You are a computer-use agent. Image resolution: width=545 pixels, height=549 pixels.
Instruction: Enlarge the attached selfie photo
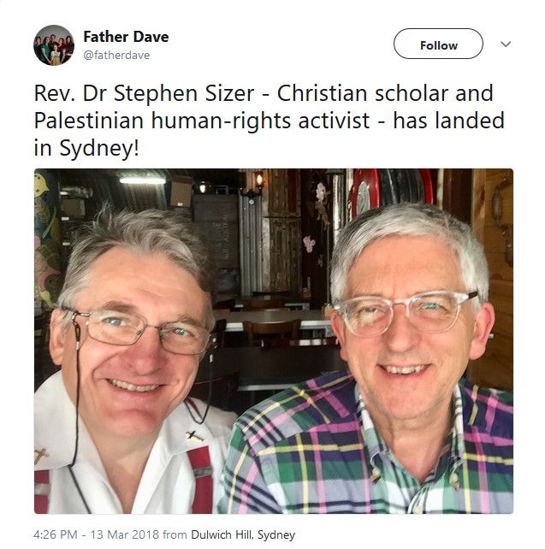(x=274, y=341)
